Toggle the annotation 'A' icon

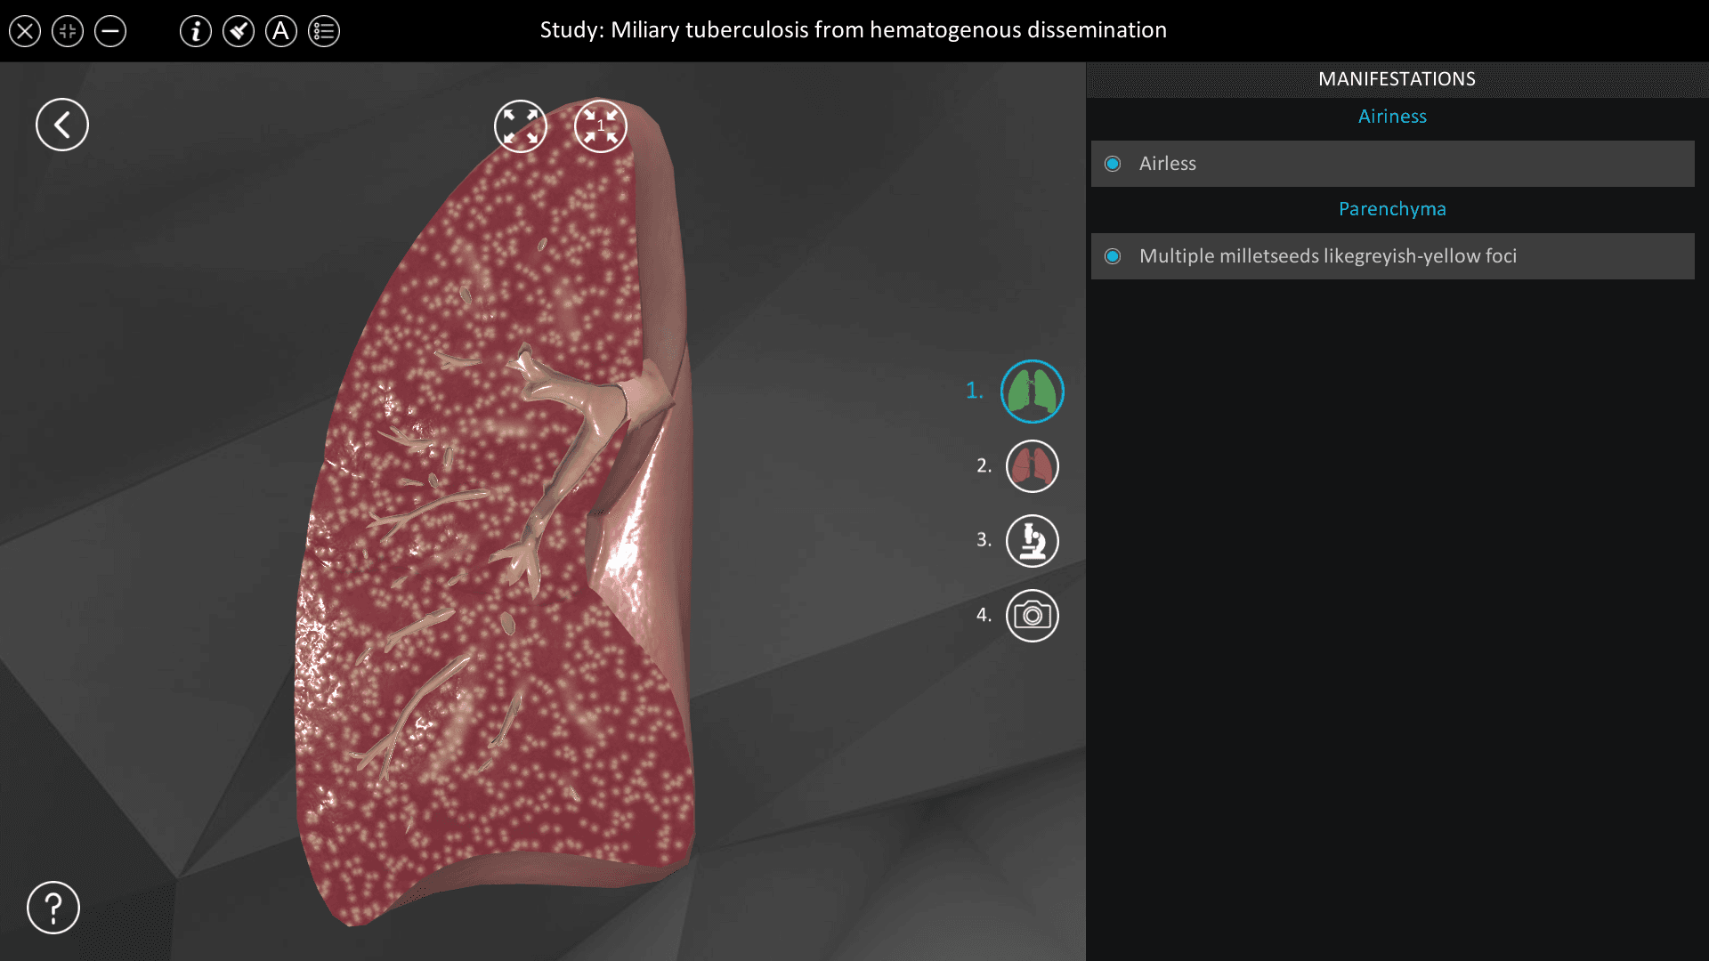coord(281,31)
